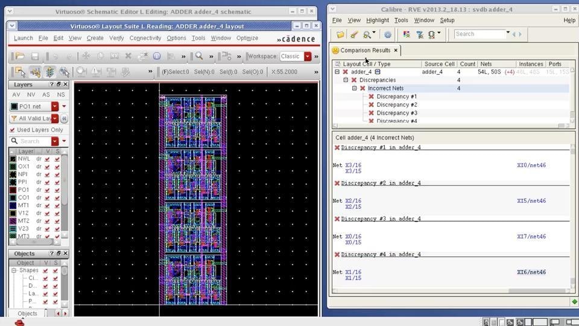
Task: Select Comparison Results tab
Action: coord(365,50)
